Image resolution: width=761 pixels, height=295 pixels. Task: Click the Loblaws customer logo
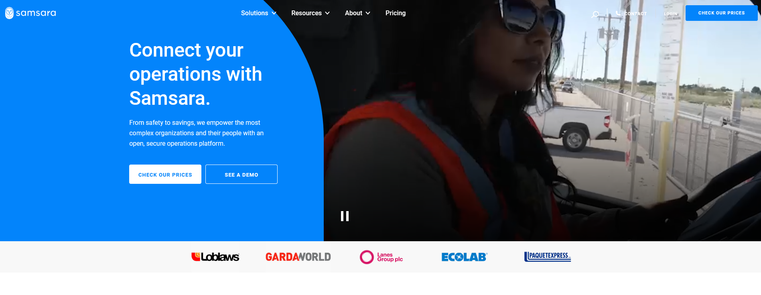tap(215, 257)
